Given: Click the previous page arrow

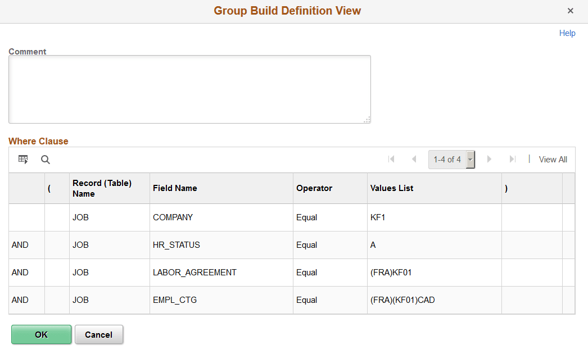Looking at the screenshot, I should (x=414, y=160).
